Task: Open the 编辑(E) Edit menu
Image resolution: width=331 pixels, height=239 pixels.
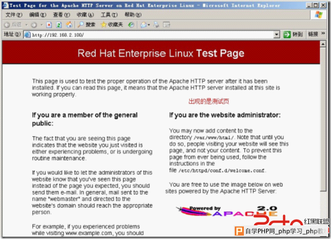Action: coord(38,15)
